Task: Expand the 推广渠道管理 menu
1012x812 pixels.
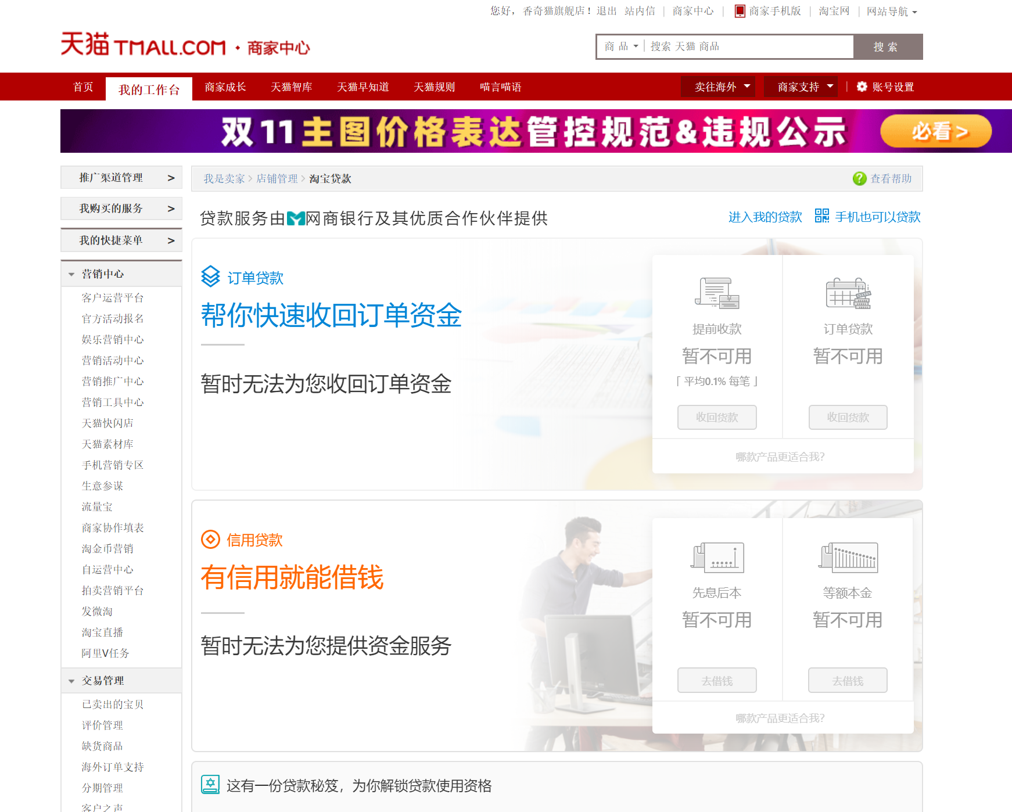Action: tap(121, 178)
